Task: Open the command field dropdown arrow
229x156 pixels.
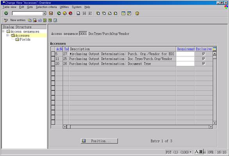Action: click(x=44, y=13)
